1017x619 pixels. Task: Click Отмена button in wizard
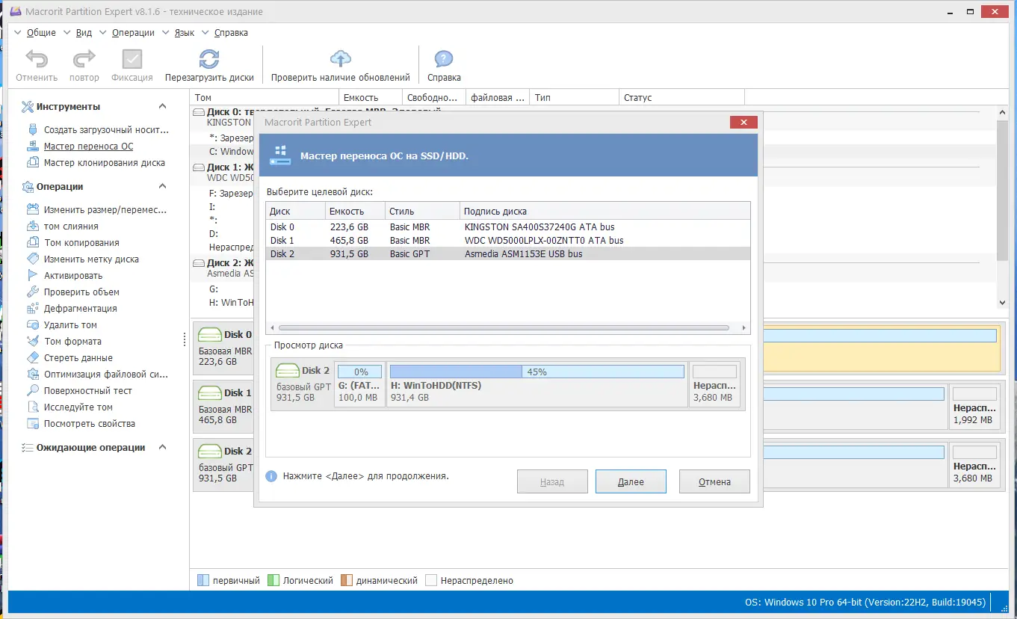click(714, 481)
